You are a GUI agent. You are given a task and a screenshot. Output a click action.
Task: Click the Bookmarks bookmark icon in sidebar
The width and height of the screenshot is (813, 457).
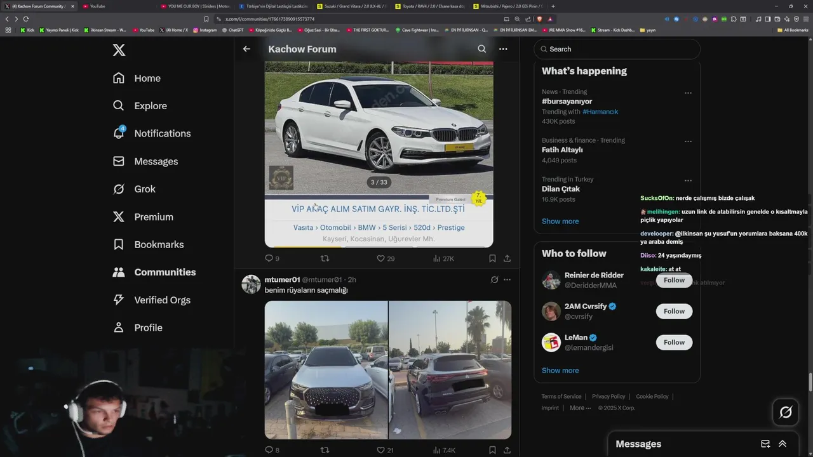pos(118,244)
